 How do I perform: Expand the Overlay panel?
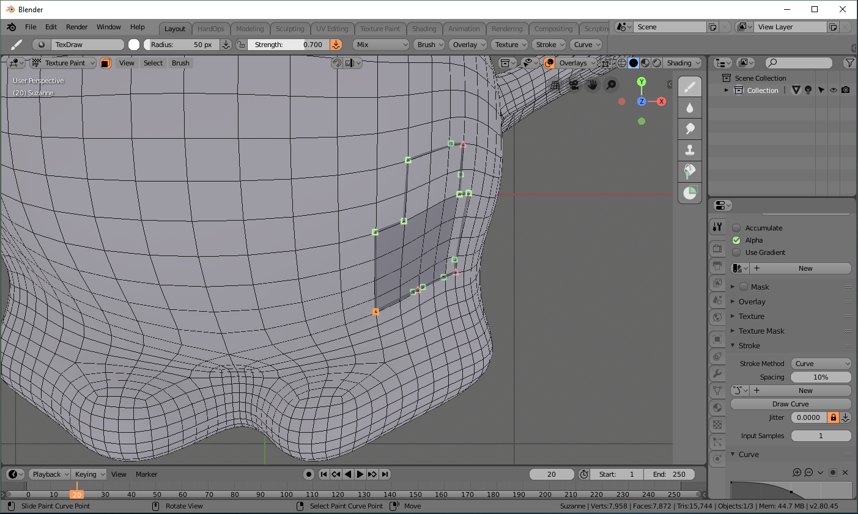(752, 302)
